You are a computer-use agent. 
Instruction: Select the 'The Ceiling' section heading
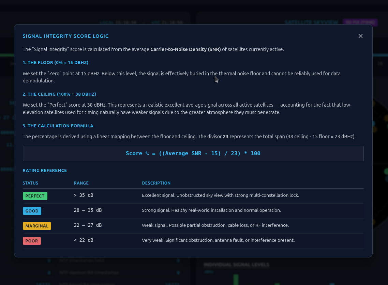[x=59, y=94]
